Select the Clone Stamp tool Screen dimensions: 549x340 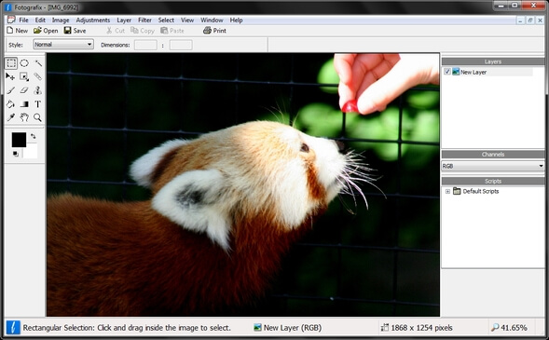(37, 90)
